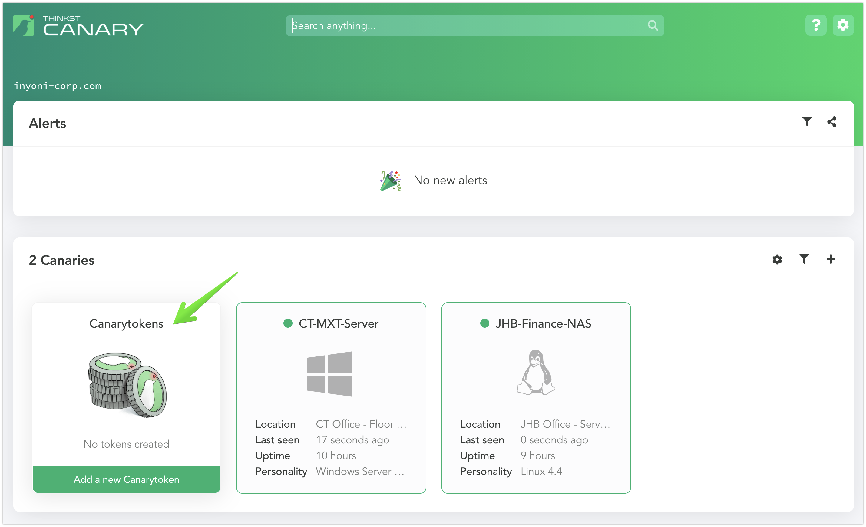
Task: Click CT Office - Floor location value
Action: (x=361, y=424)
